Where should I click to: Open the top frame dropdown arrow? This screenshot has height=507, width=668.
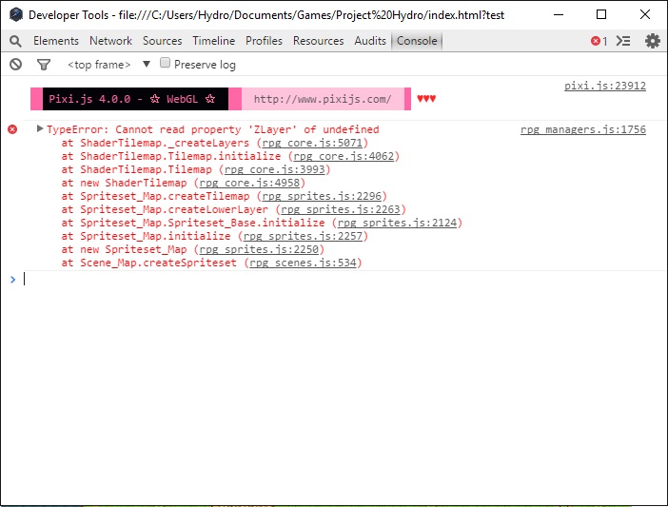[x=147, y=65]
